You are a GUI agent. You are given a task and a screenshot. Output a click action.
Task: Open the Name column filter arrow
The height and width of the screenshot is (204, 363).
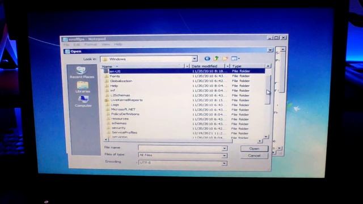click(x=187, y=66)
